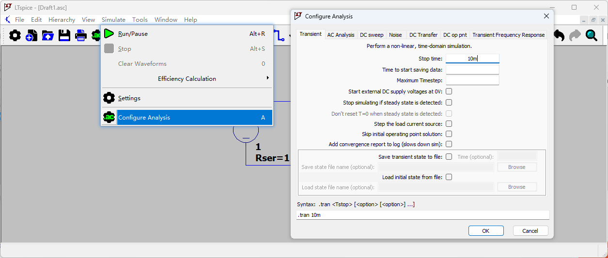Close the Configure Analysis dialog with X
The height and width of the screenshot is (258, 608).
tap(546, 16)
